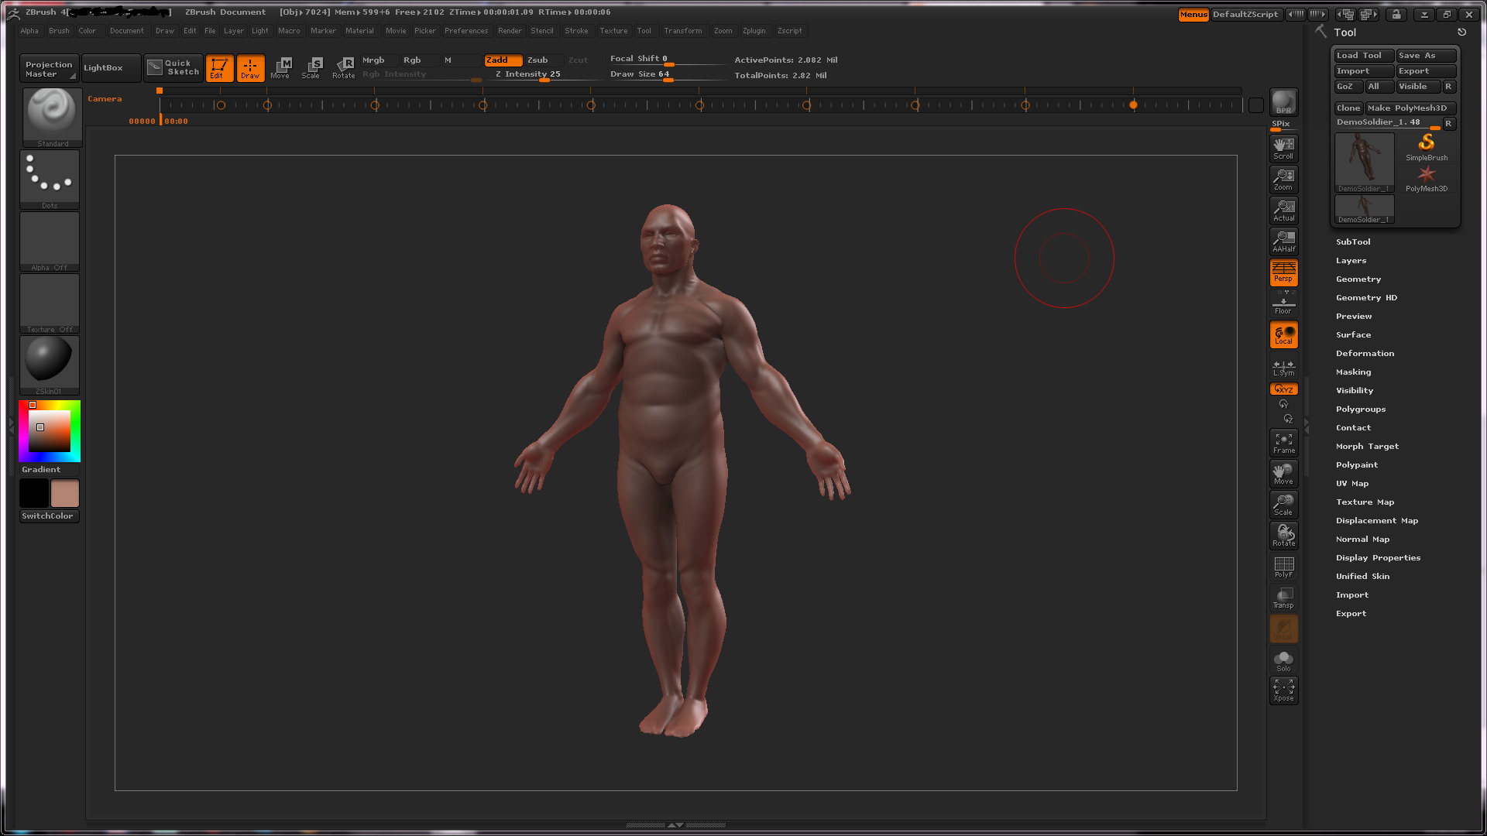Image resolution: width=1487 pixels, height=836 pixels.
Task: Select the SimpleBrush tool icon
Action: (1426, 146)
